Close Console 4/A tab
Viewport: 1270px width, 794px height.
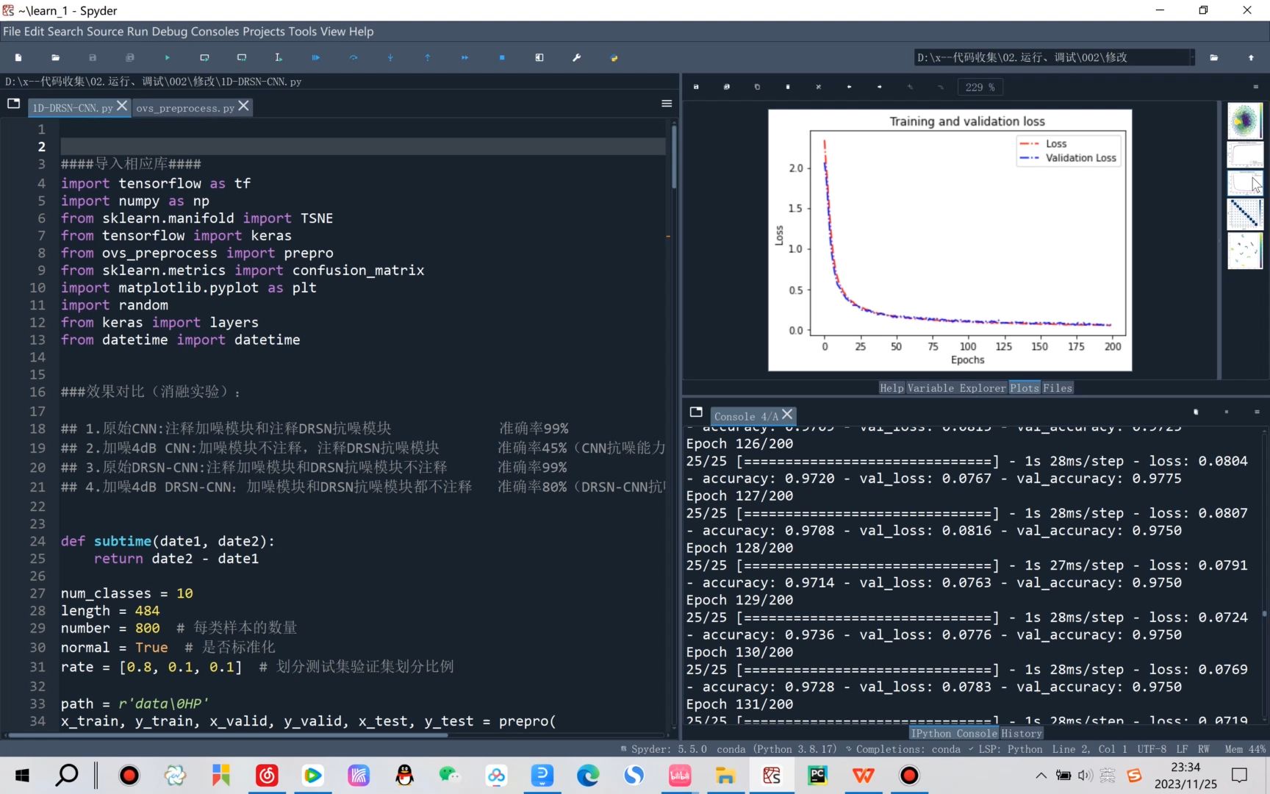[787, 415]
